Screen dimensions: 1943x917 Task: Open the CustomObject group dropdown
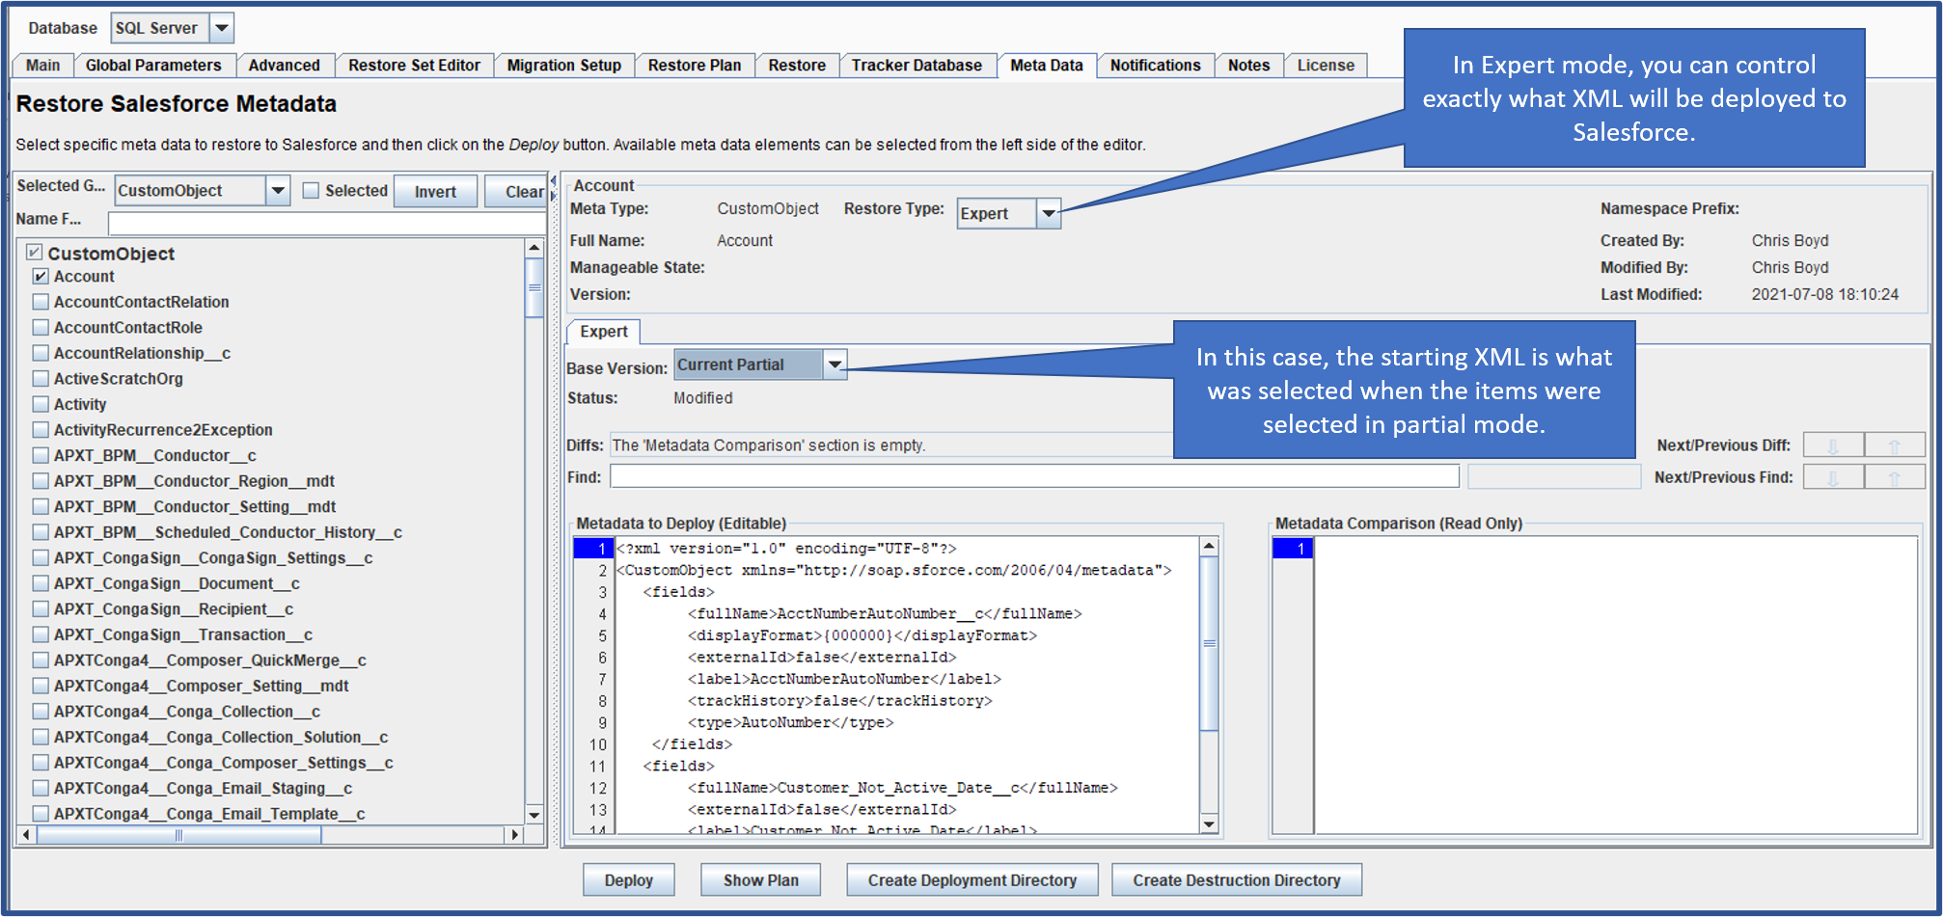(278, 191)
